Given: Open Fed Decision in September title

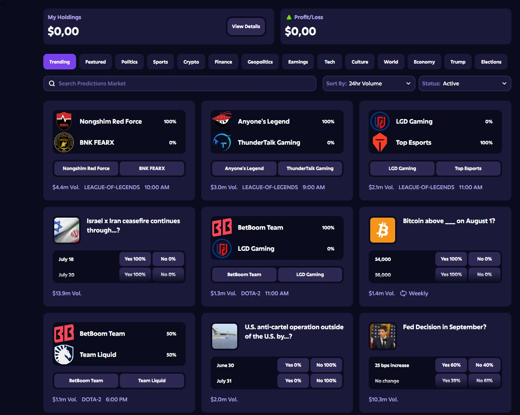Looking at the screenshot, I should [445, 327].
